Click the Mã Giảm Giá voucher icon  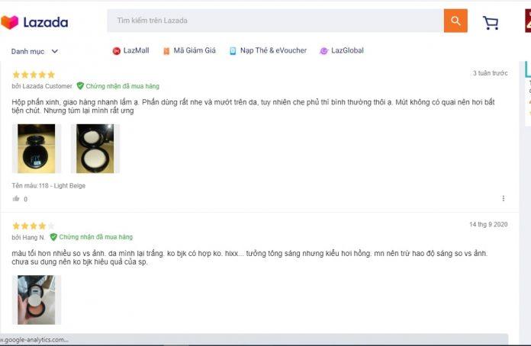(166, 51)
